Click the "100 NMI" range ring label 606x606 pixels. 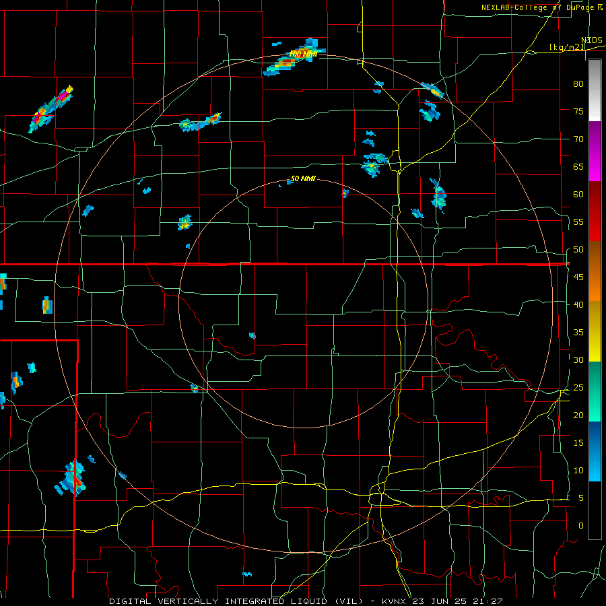303,54
